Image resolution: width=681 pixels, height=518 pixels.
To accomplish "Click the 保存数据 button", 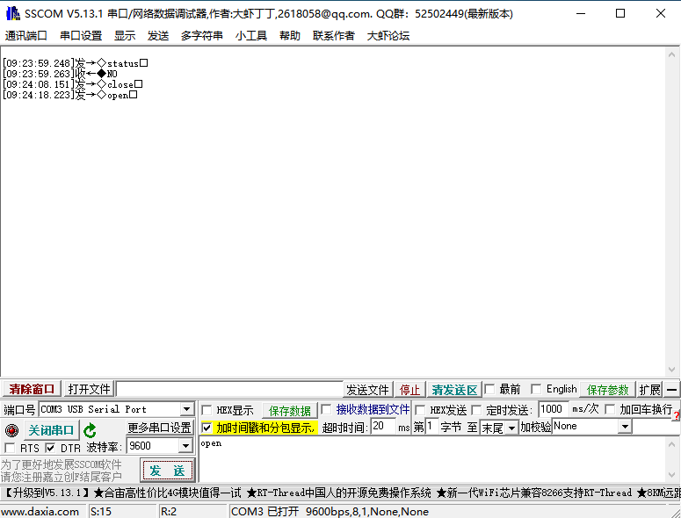I will [x=290, y=410].
